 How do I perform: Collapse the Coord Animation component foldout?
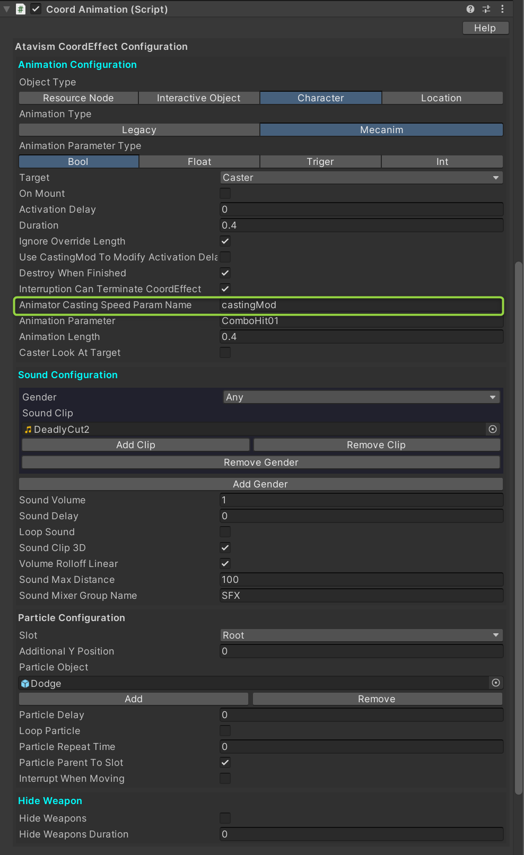point(7,9)
